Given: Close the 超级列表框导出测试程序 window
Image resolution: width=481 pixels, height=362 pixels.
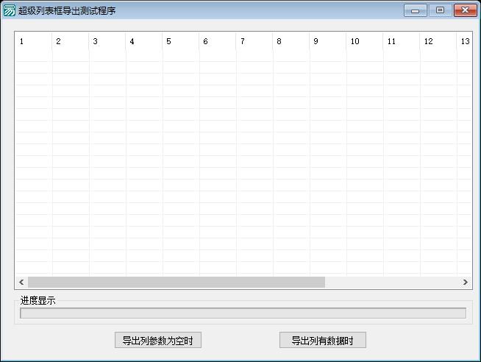Looking at the screenshot, I should (466, 10).
